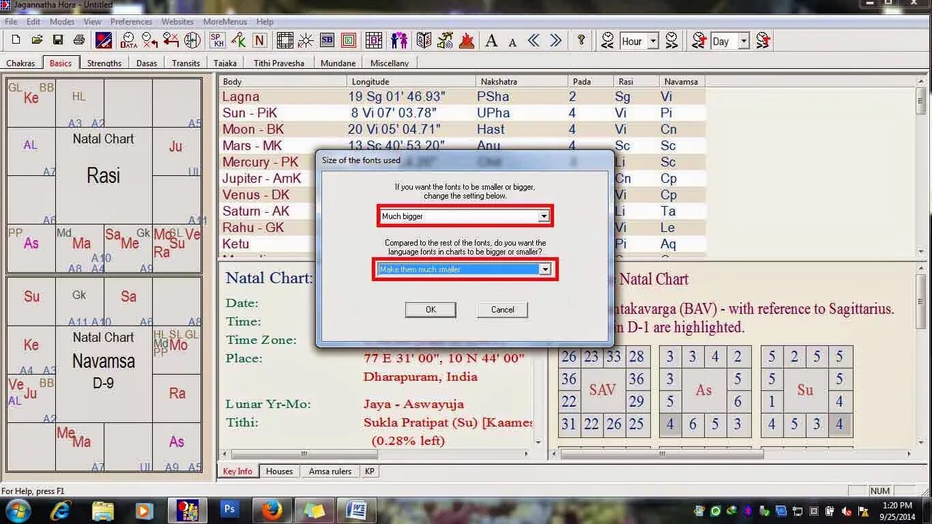Open the Amsa rulers bottom tab
The height and width of the screenshot is (524, 932).
coord(330,471)
